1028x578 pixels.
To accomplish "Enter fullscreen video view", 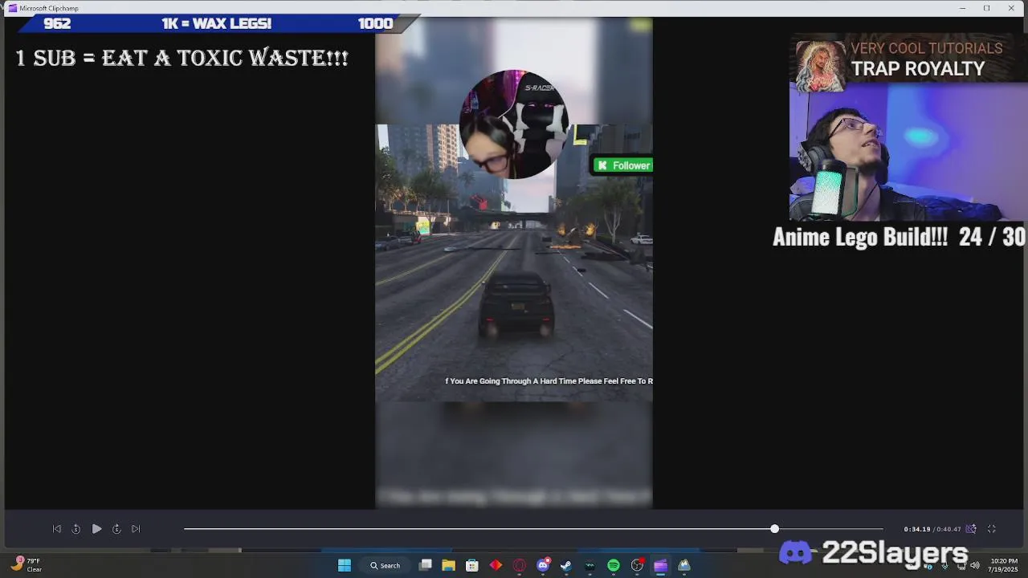I will [x=992, y=529].
